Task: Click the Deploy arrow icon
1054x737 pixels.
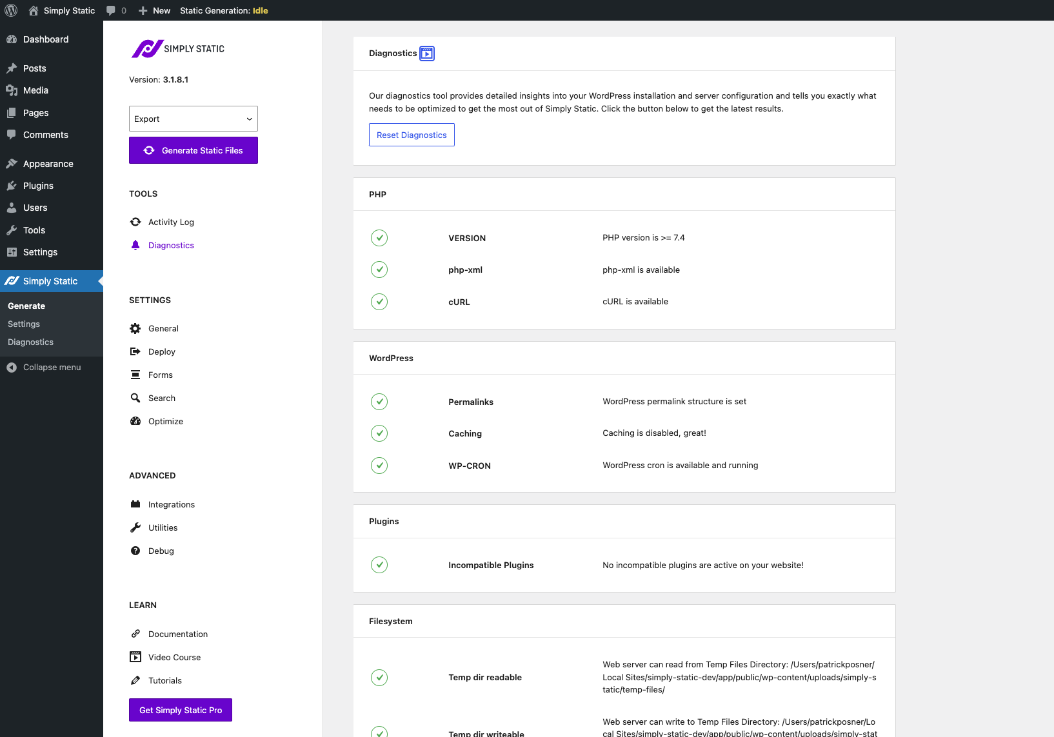Action: pos(135,351)
